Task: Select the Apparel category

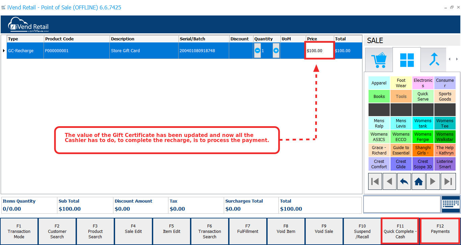Action: [379, 83]
